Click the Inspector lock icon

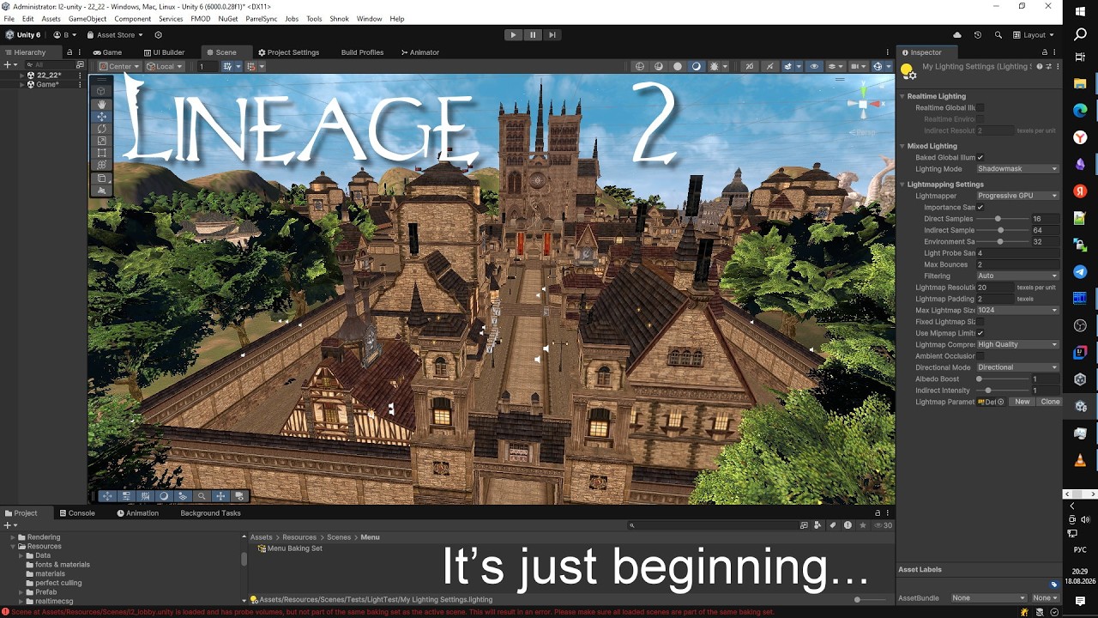pos(1044,52)
